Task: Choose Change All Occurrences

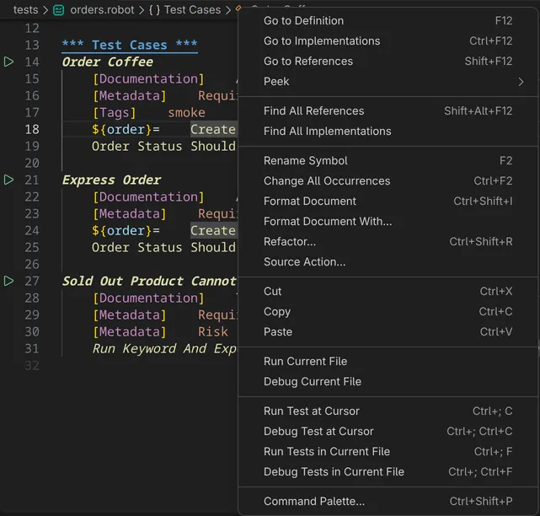Action: (x=388, y=181)
